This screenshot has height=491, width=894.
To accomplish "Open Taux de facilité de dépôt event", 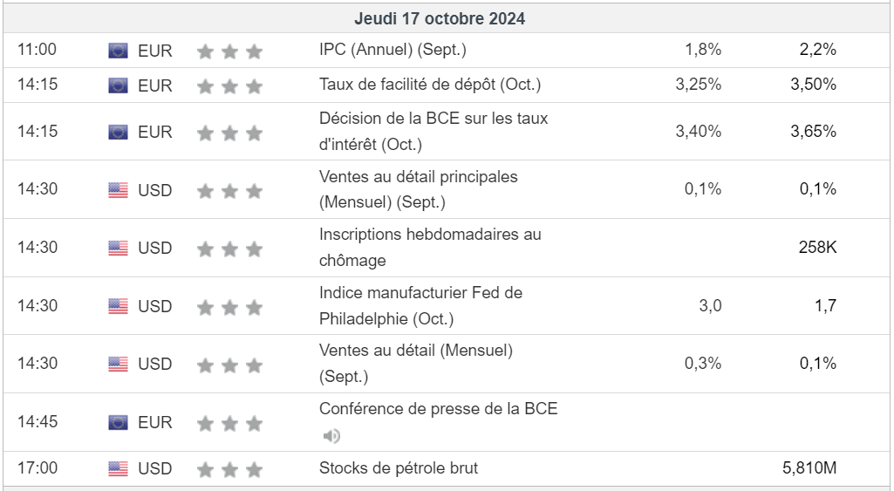I will (430, 85).
